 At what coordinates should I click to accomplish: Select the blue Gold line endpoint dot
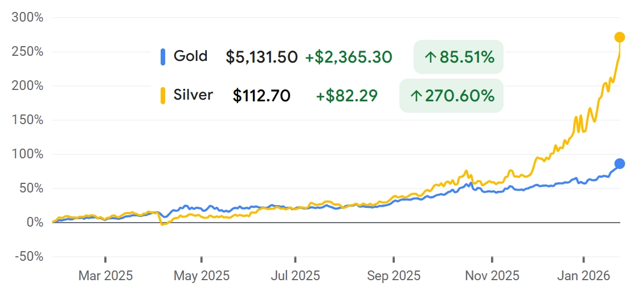point(620,164)
